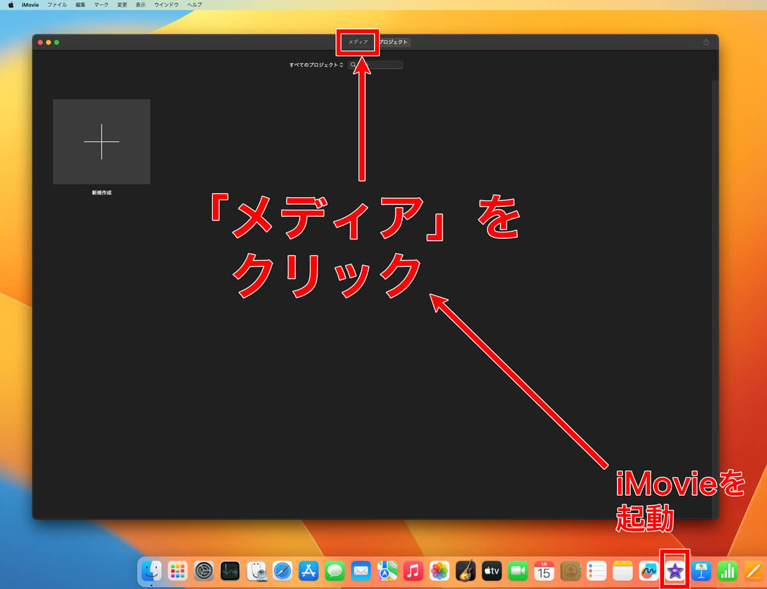Open Contacts from the Dock
The image size is (767, 589).
click(571, 570)
